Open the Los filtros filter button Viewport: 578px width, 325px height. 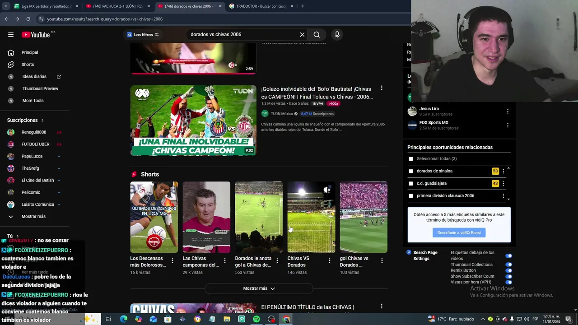tap(143, 35)
